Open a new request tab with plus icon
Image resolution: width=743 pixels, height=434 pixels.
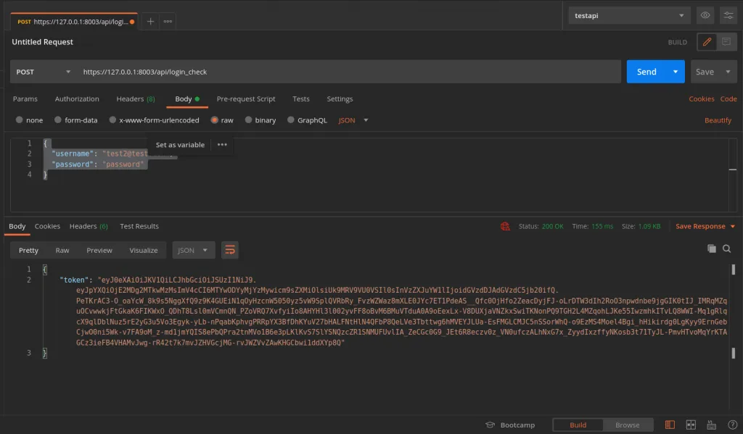coord(150,22)
